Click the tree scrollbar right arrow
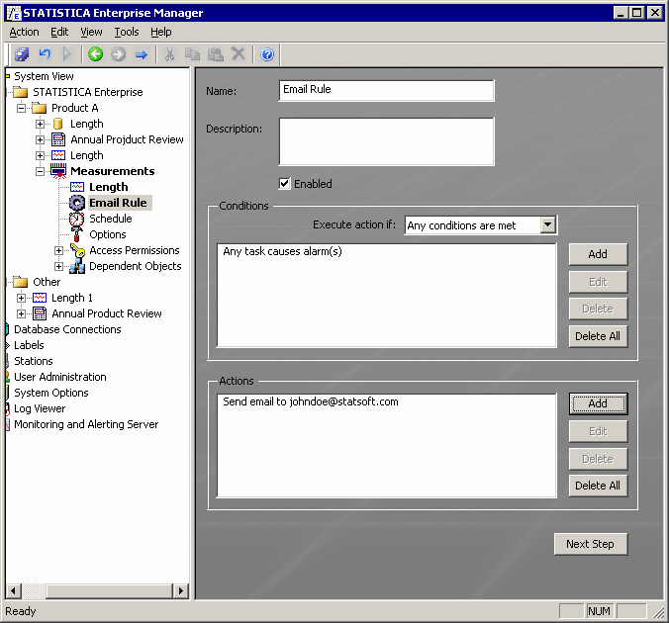This screenshot has width=669, height=623. (180, 590)
